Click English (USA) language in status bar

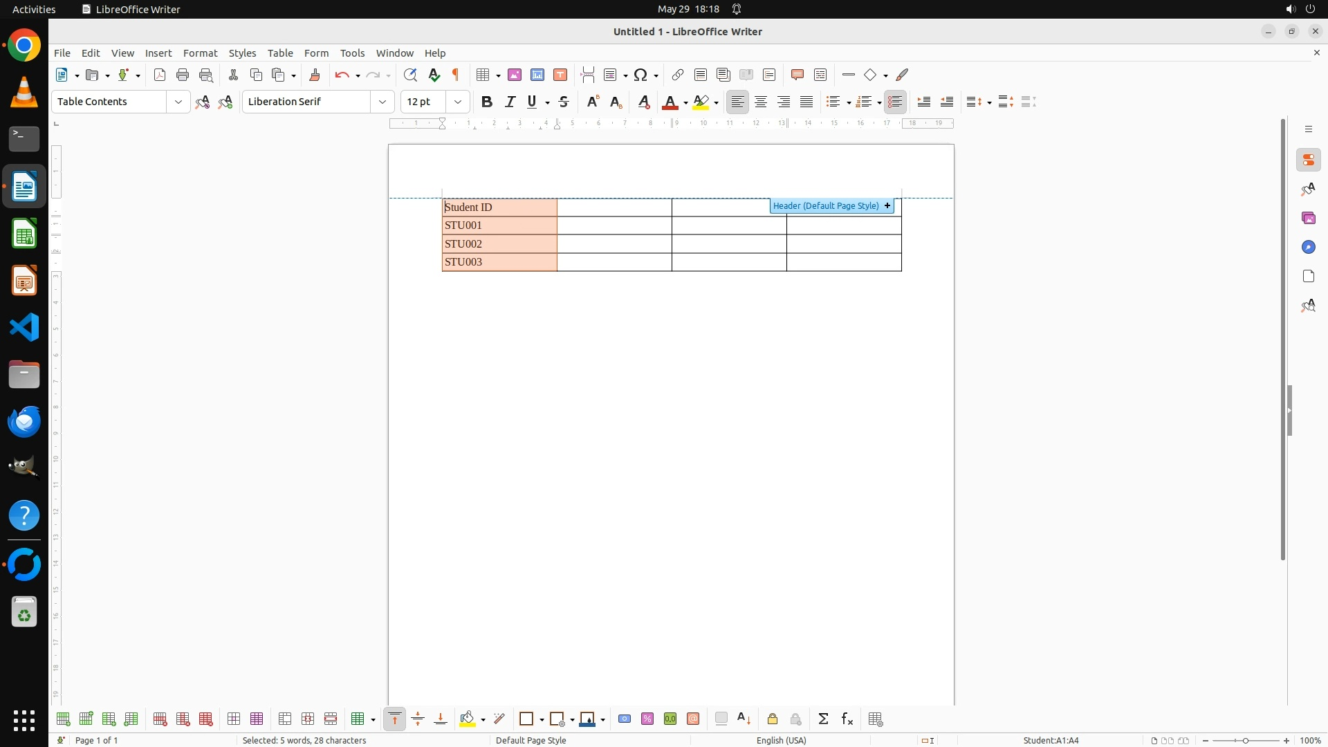pos(781,741)
